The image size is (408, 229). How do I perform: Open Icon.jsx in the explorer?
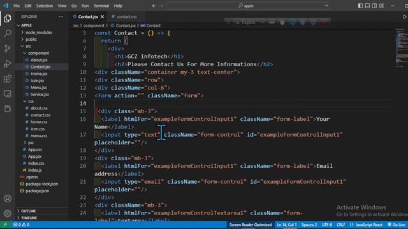(37, 81)
